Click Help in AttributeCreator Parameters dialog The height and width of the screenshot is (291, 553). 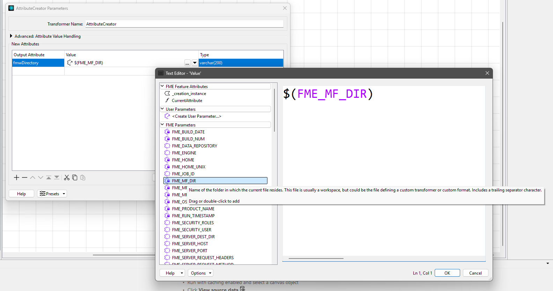21,194
